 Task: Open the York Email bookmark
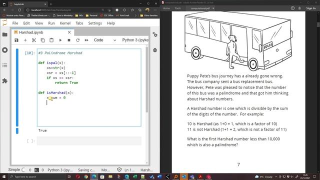tap(122, 15)
